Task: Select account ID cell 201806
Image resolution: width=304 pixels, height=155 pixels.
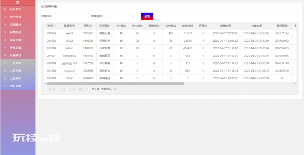Action: [x=52, y=48]
